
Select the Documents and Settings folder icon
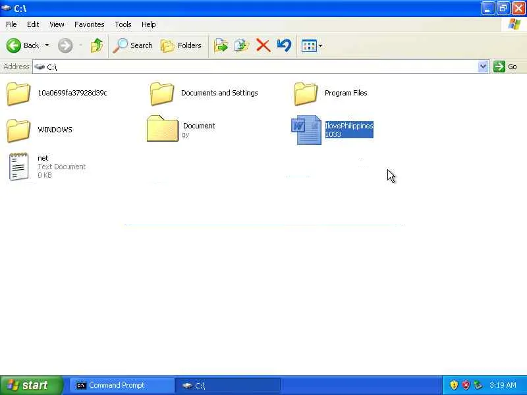(161, 93)
